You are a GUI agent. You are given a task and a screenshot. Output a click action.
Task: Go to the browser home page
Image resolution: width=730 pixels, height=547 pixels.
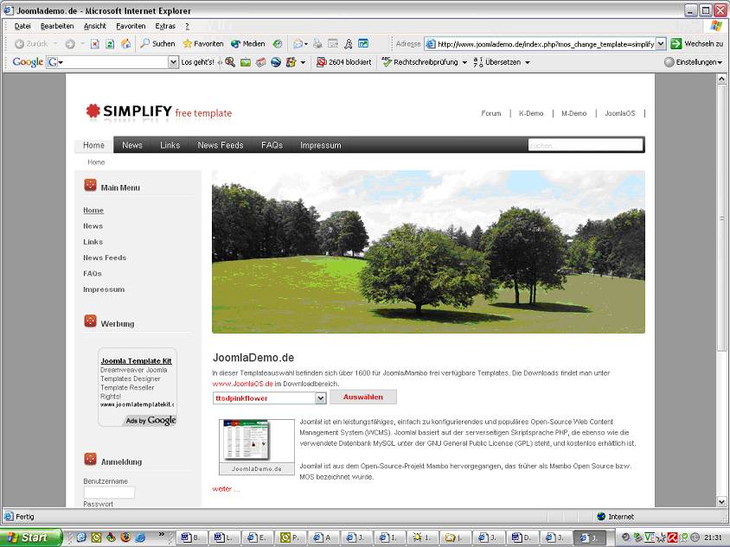pos(125,44)
